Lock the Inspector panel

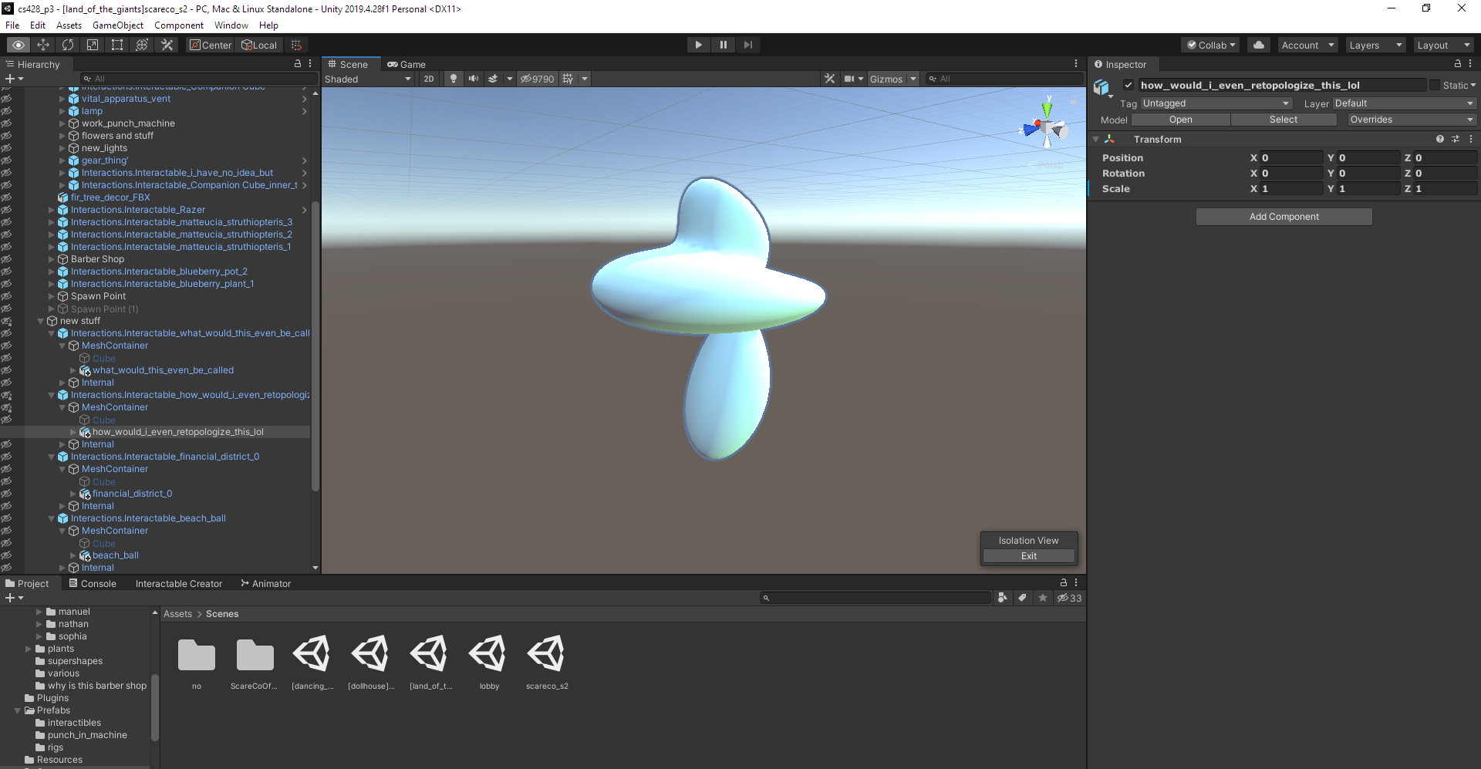click(x=1458, y=64)
